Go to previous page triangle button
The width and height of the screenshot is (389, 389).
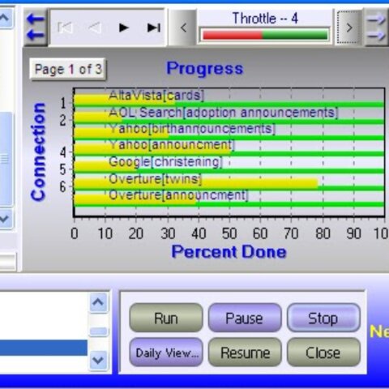(x=95, y=28)
